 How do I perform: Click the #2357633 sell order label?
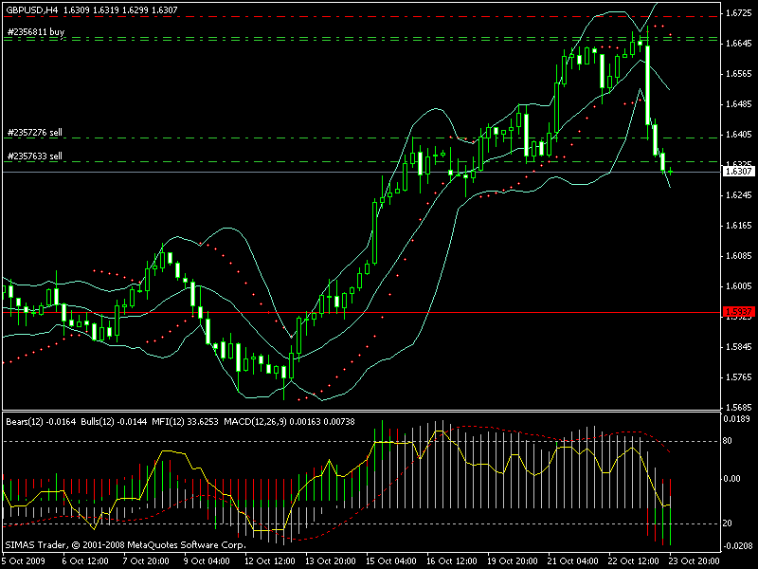pos(35,156)
